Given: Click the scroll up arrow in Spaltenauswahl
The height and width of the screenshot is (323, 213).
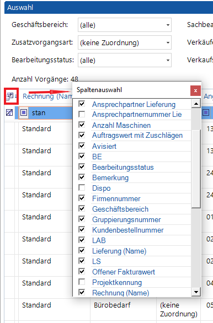Looking at the screenshot, I should tap(196, 104).
